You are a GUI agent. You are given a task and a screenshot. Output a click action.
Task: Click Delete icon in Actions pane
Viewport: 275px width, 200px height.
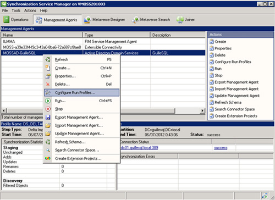(x=212, y=55)
